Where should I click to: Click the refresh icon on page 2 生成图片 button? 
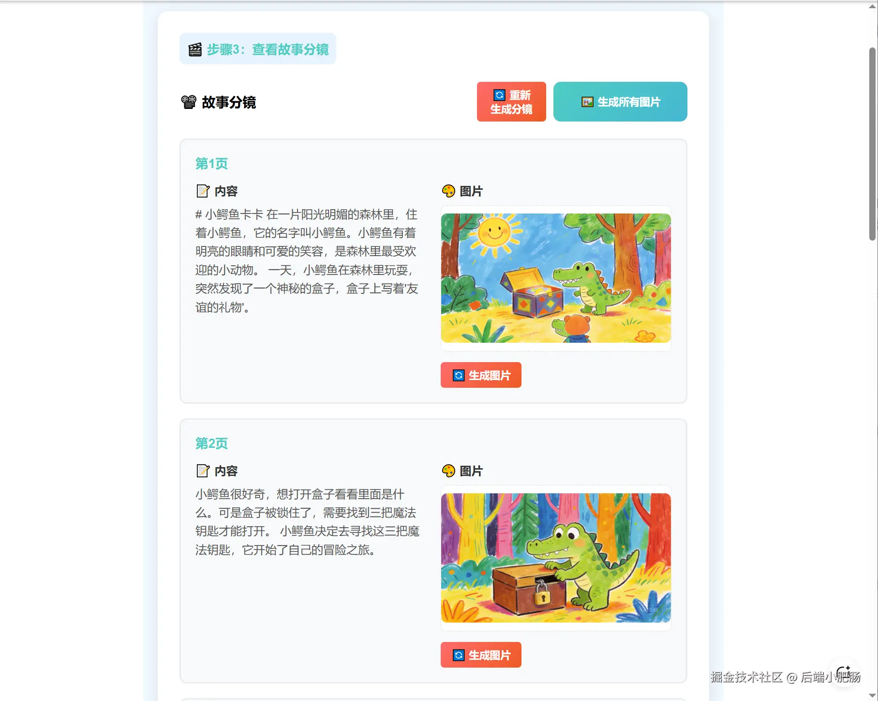tap(459, 655)
